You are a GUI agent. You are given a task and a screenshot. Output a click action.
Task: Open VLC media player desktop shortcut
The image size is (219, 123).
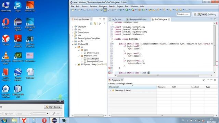pyautogui.click(x=6, y=58)
